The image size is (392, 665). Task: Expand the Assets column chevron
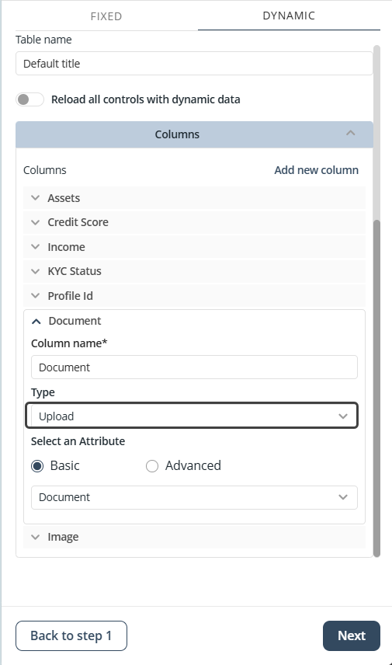36,198
